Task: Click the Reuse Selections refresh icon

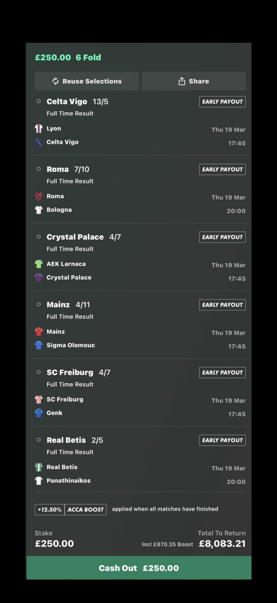Action: (x=55, y=81)
